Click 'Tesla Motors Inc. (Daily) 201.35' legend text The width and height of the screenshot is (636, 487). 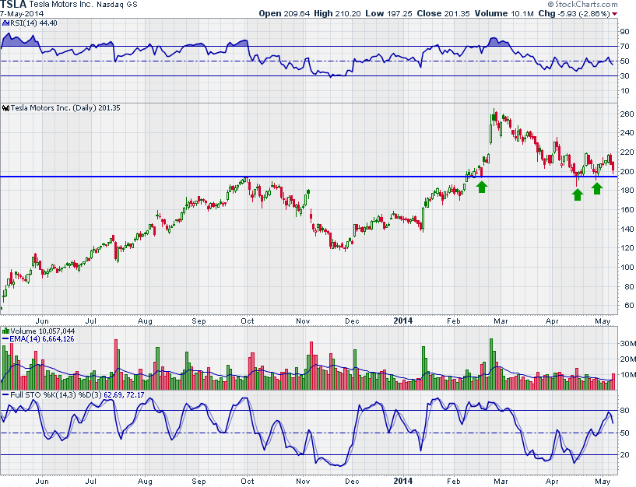[65, 108]
